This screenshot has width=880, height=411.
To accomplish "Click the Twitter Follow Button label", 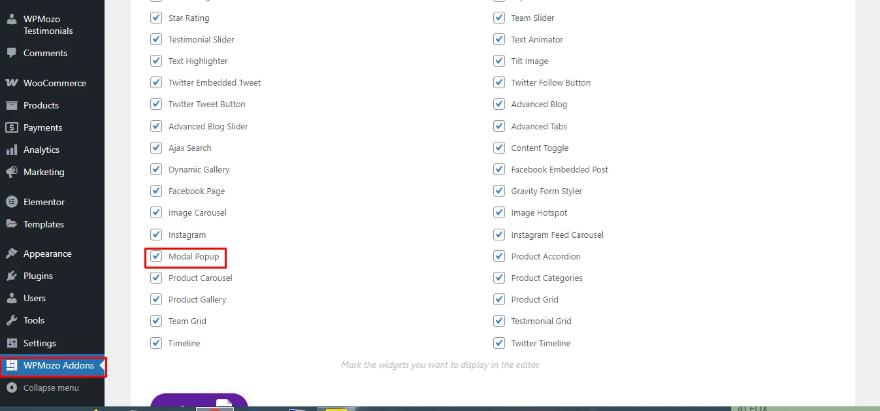I will tap(551, 82).
